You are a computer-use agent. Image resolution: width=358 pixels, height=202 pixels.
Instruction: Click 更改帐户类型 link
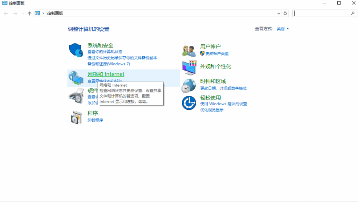(217, 53)
